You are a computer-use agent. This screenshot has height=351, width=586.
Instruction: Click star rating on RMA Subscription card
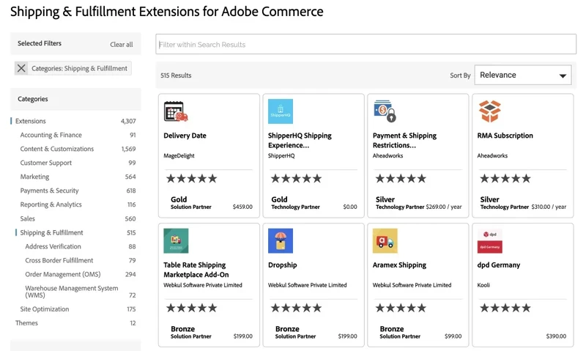pyautogui.click(x=505, y=178)
